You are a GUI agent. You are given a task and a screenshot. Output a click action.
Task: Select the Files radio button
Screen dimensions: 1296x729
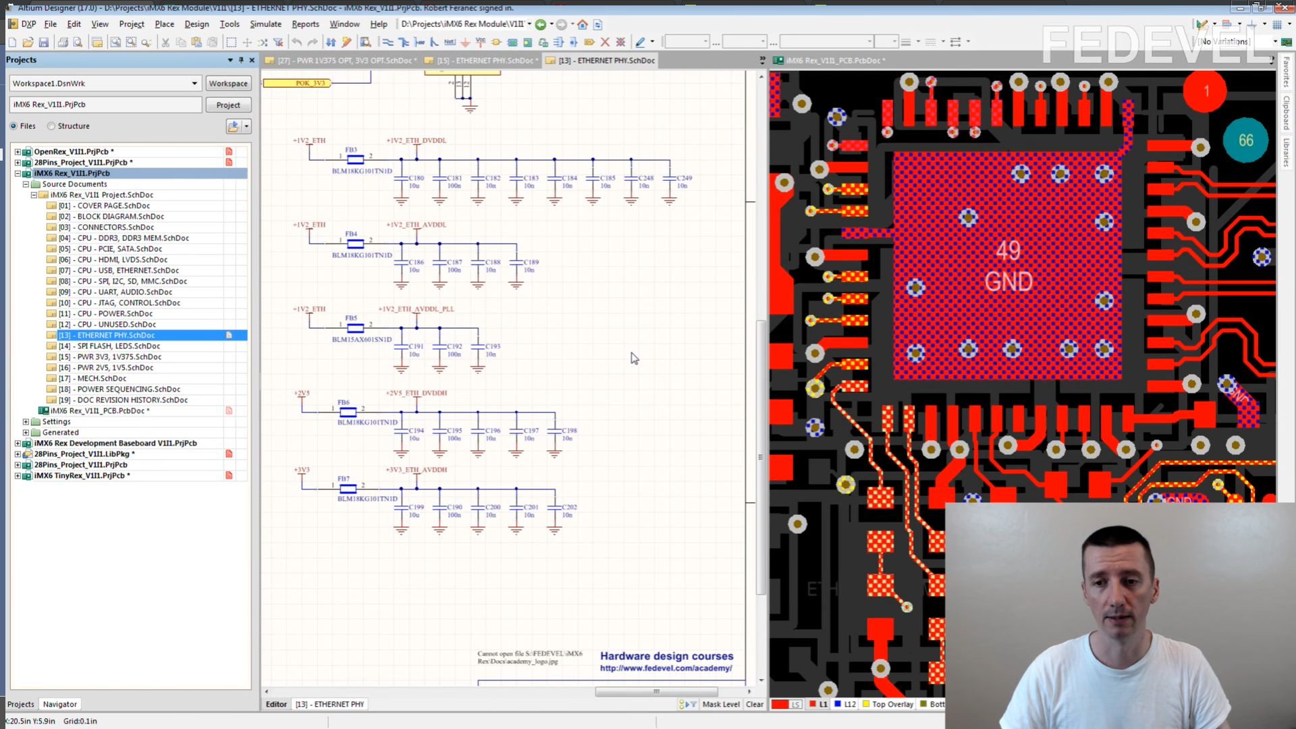(13, 126)
